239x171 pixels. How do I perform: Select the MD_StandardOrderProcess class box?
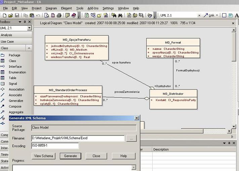(68, 96)
